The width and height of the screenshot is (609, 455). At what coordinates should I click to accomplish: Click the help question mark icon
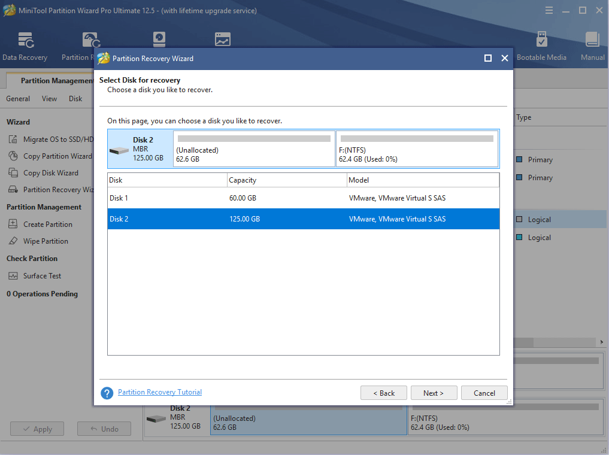[107, 393]
